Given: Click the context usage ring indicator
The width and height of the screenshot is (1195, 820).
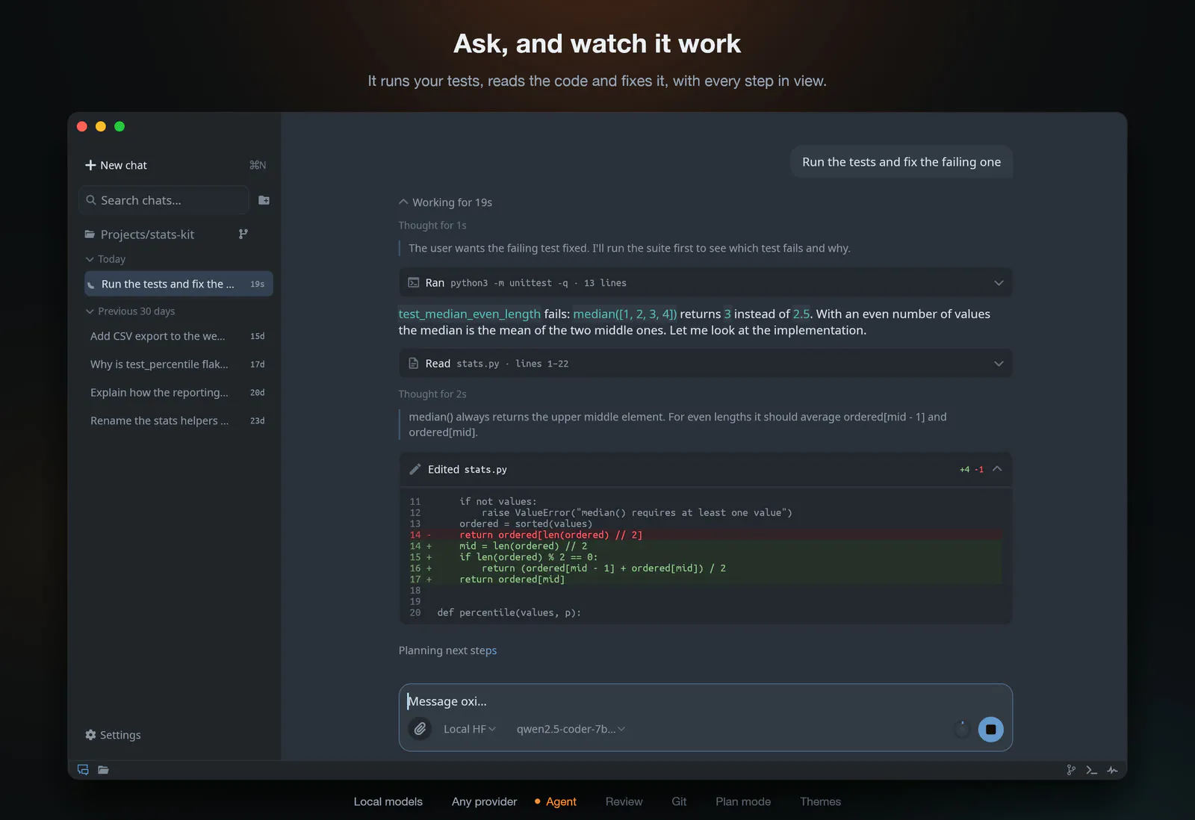Looking at the screenshot, I should [x=962, y=729].
